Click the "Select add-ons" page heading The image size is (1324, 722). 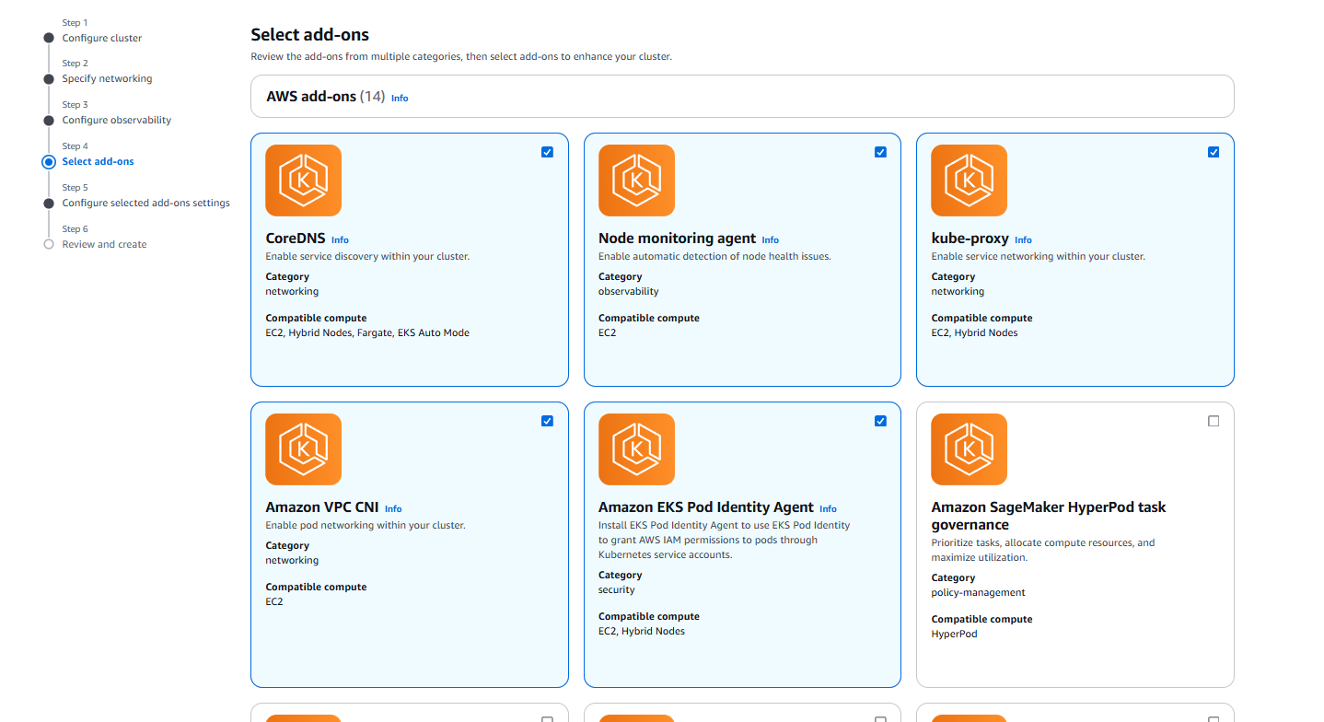(310, 35)
